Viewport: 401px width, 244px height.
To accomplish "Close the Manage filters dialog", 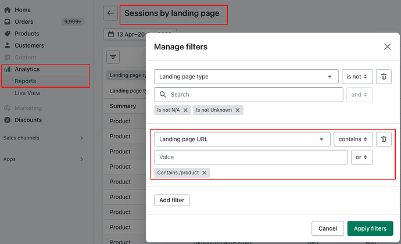I will 387,47.
